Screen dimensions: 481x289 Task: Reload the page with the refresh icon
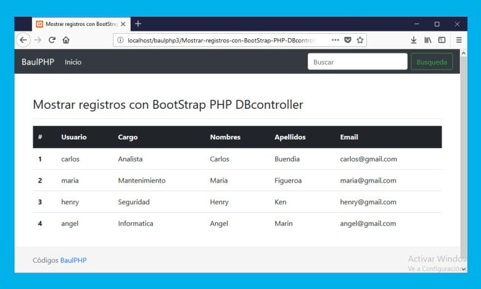pyautogui.click(x=52, y=40)
